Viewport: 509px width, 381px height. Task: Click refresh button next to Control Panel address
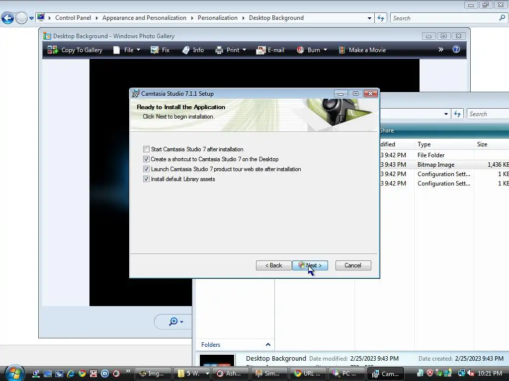(x=381, y=18)
